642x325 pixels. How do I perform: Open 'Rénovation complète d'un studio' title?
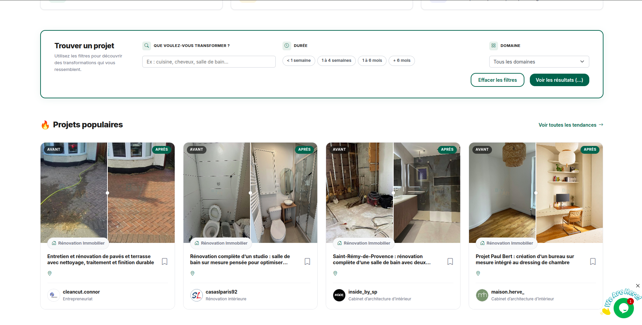click(x=240, y=259)
